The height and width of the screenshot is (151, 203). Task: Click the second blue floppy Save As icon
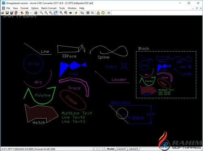[12, 13]
